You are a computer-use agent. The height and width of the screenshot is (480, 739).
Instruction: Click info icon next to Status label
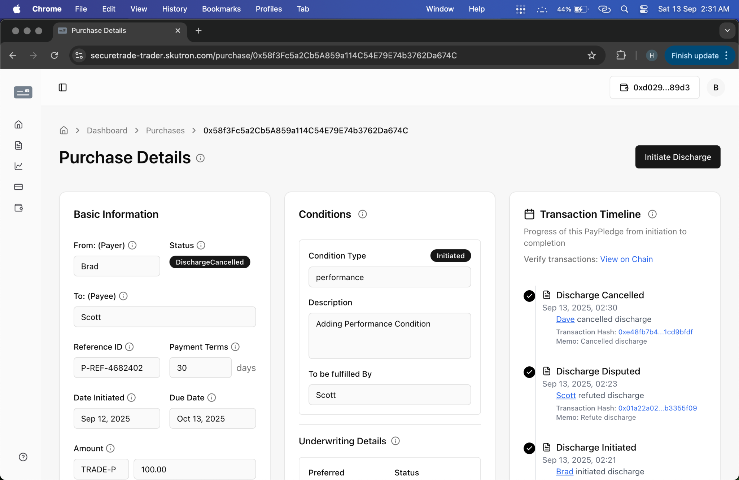click(x=201, y=245)
